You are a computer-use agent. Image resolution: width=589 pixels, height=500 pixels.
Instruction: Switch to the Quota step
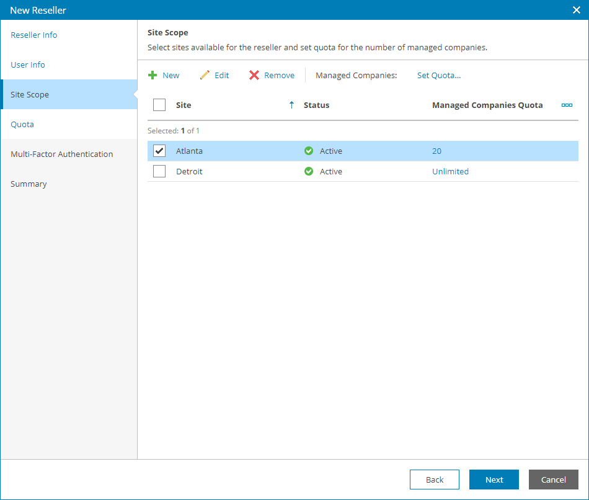coord(22,125)
